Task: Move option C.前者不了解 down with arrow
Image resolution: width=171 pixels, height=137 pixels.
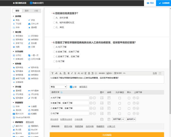Action: click(x=138, y=108)
